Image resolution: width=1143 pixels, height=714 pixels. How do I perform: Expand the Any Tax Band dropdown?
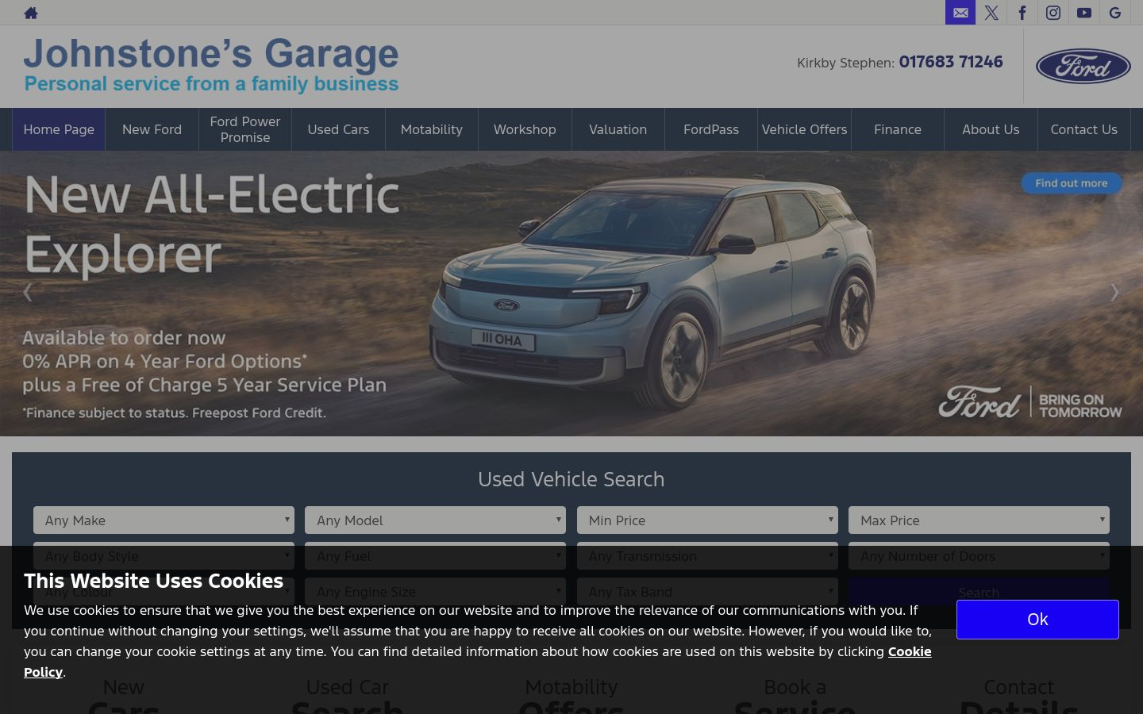click(707, 592)
